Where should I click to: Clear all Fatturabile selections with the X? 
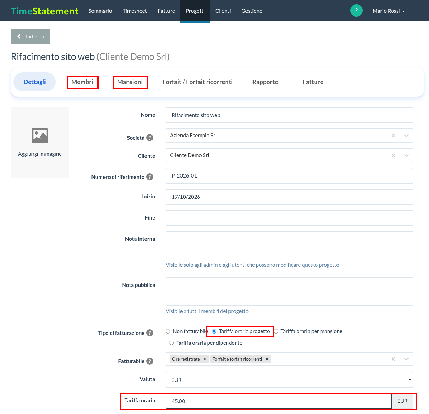pyautogui.click(x=393, y=359)
